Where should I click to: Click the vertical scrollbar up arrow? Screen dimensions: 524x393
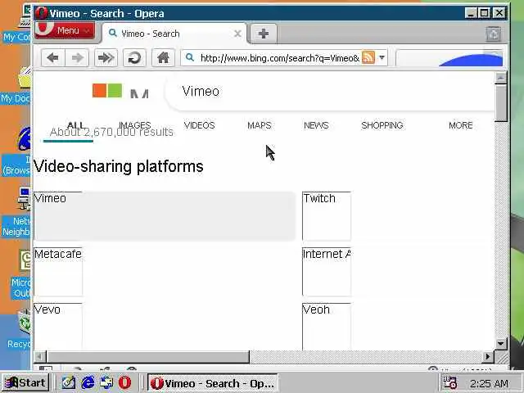(500, 78)
